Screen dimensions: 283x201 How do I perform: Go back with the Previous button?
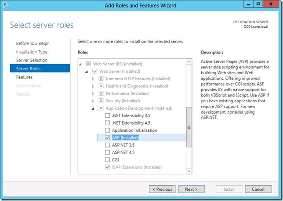point(162,190)
